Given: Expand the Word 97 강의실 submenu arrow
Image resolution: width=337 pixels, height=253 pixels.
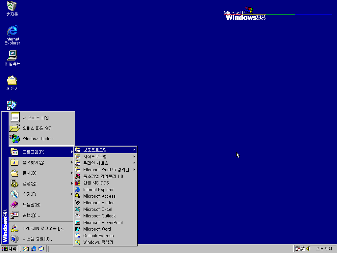Looking at the screenshot, I should pyautogui.click(x=134, y=170).
